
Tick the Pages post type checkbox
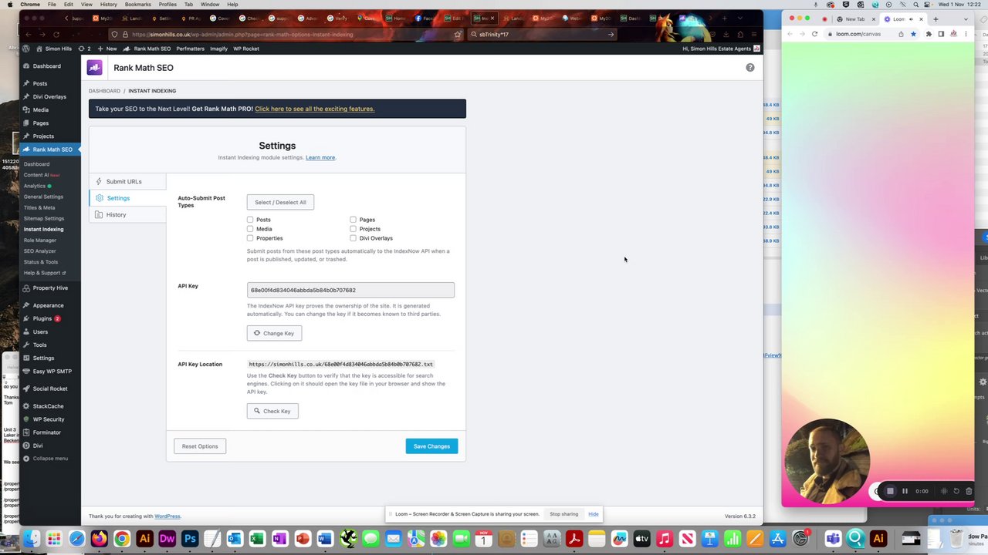[x=354, y=220]
